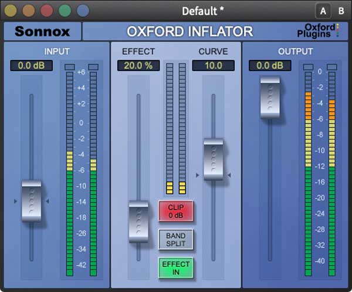Click the CURVE section label
352x292 pixels.
point(214,52)
